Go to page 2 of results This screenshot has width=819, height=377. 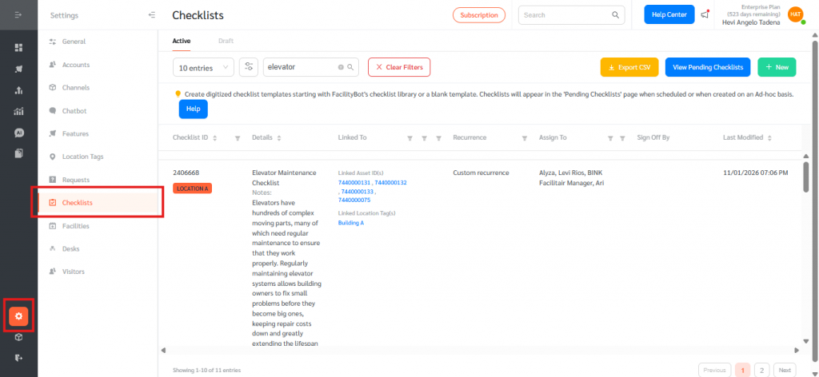point(761,370)
